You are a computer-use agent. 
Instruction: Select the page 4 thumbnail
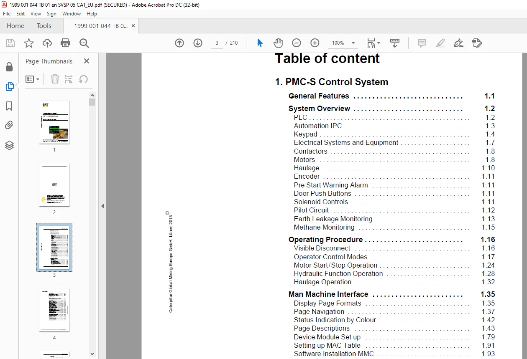tap(54, 310)
